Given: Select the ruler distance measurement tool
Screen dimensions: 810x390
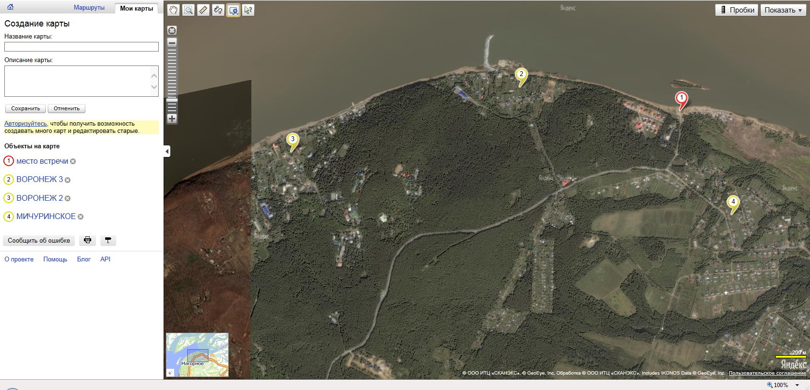Looking at the screenshot, I should click(203, 10).
